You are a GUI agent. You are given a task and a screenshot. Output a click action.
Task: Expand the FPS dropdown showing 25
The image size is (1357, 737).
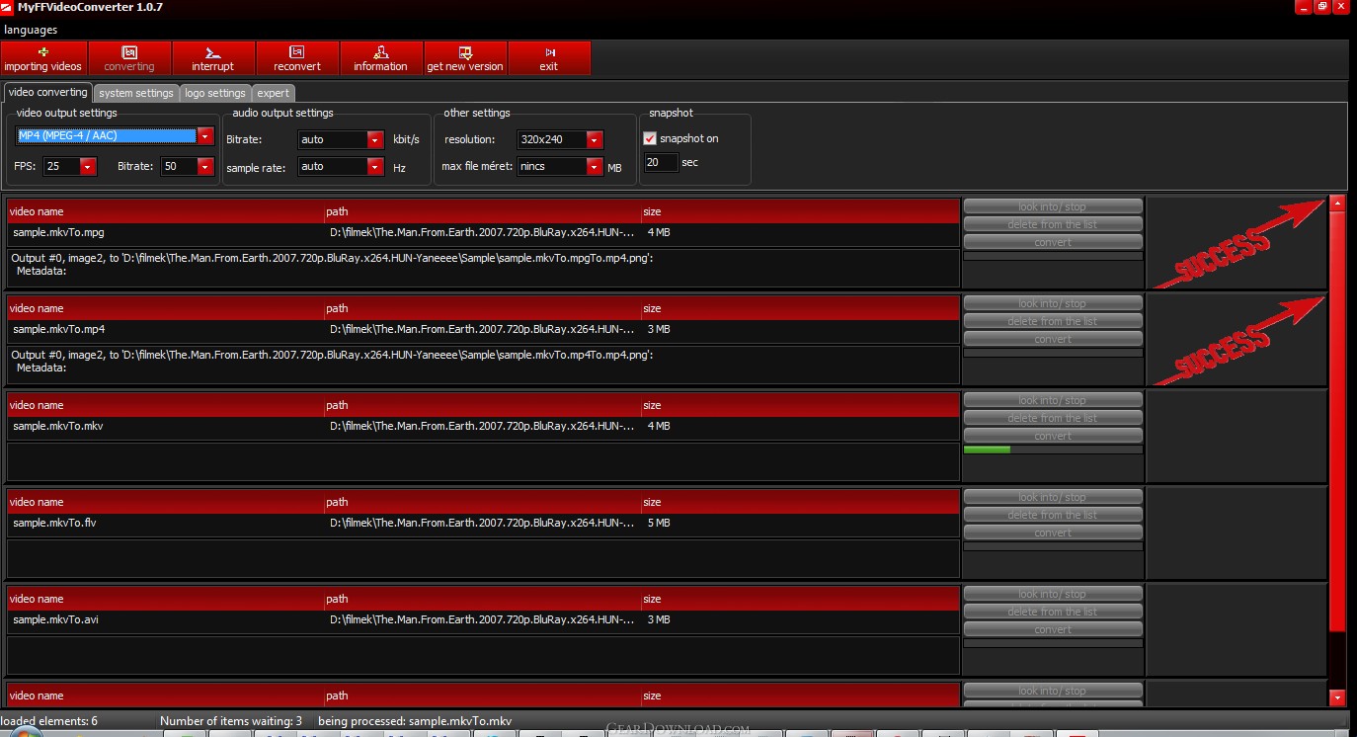coord(88,167)
